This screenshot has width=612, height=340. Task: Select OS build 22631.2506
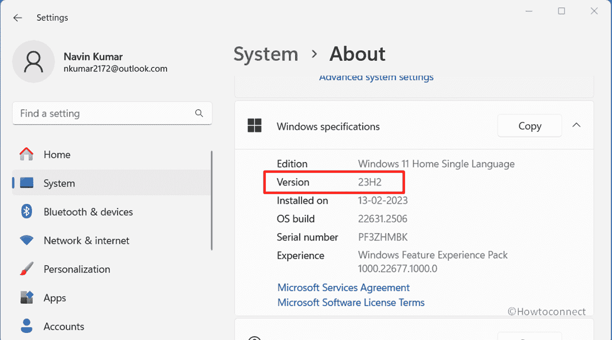(x=383, y=219)
